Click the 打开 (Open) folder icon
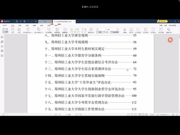The height and width of the screenshot is (135, 180). pos(12,30)
